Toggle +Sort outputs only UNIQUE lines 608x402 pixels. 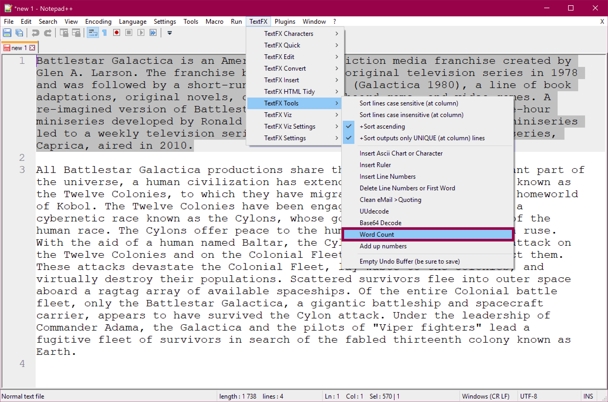pyautogui.click(x=422, y=138)
